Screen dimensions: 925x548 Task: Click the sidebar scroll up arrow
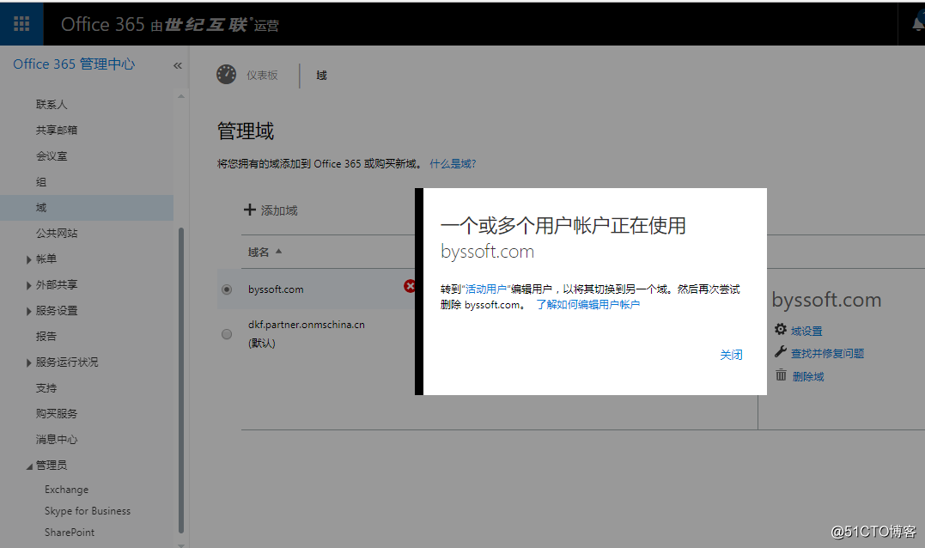pos(181,95)
